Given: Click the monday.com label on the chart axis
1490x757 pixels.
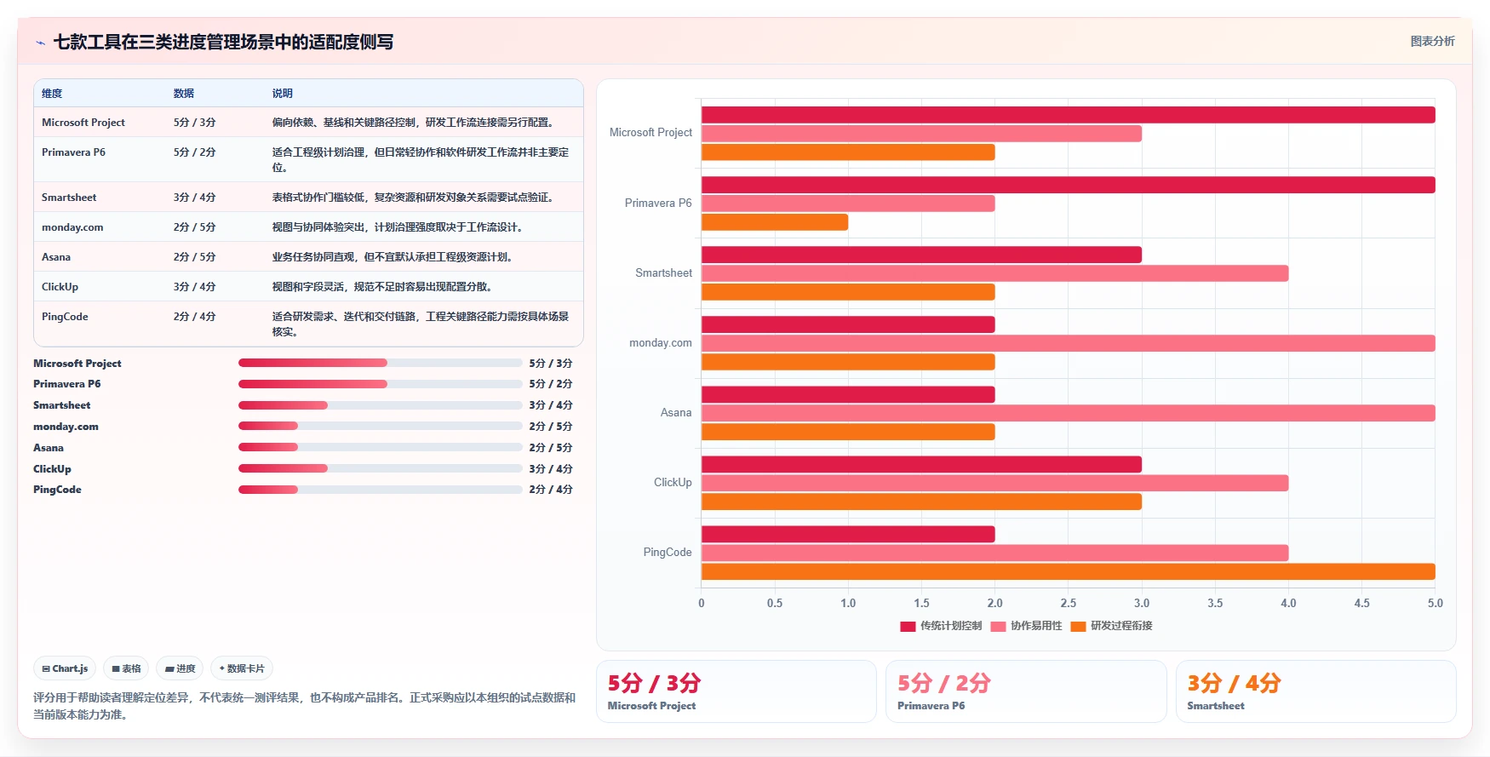Looking at the screenshot, I should tap(661, 343).
